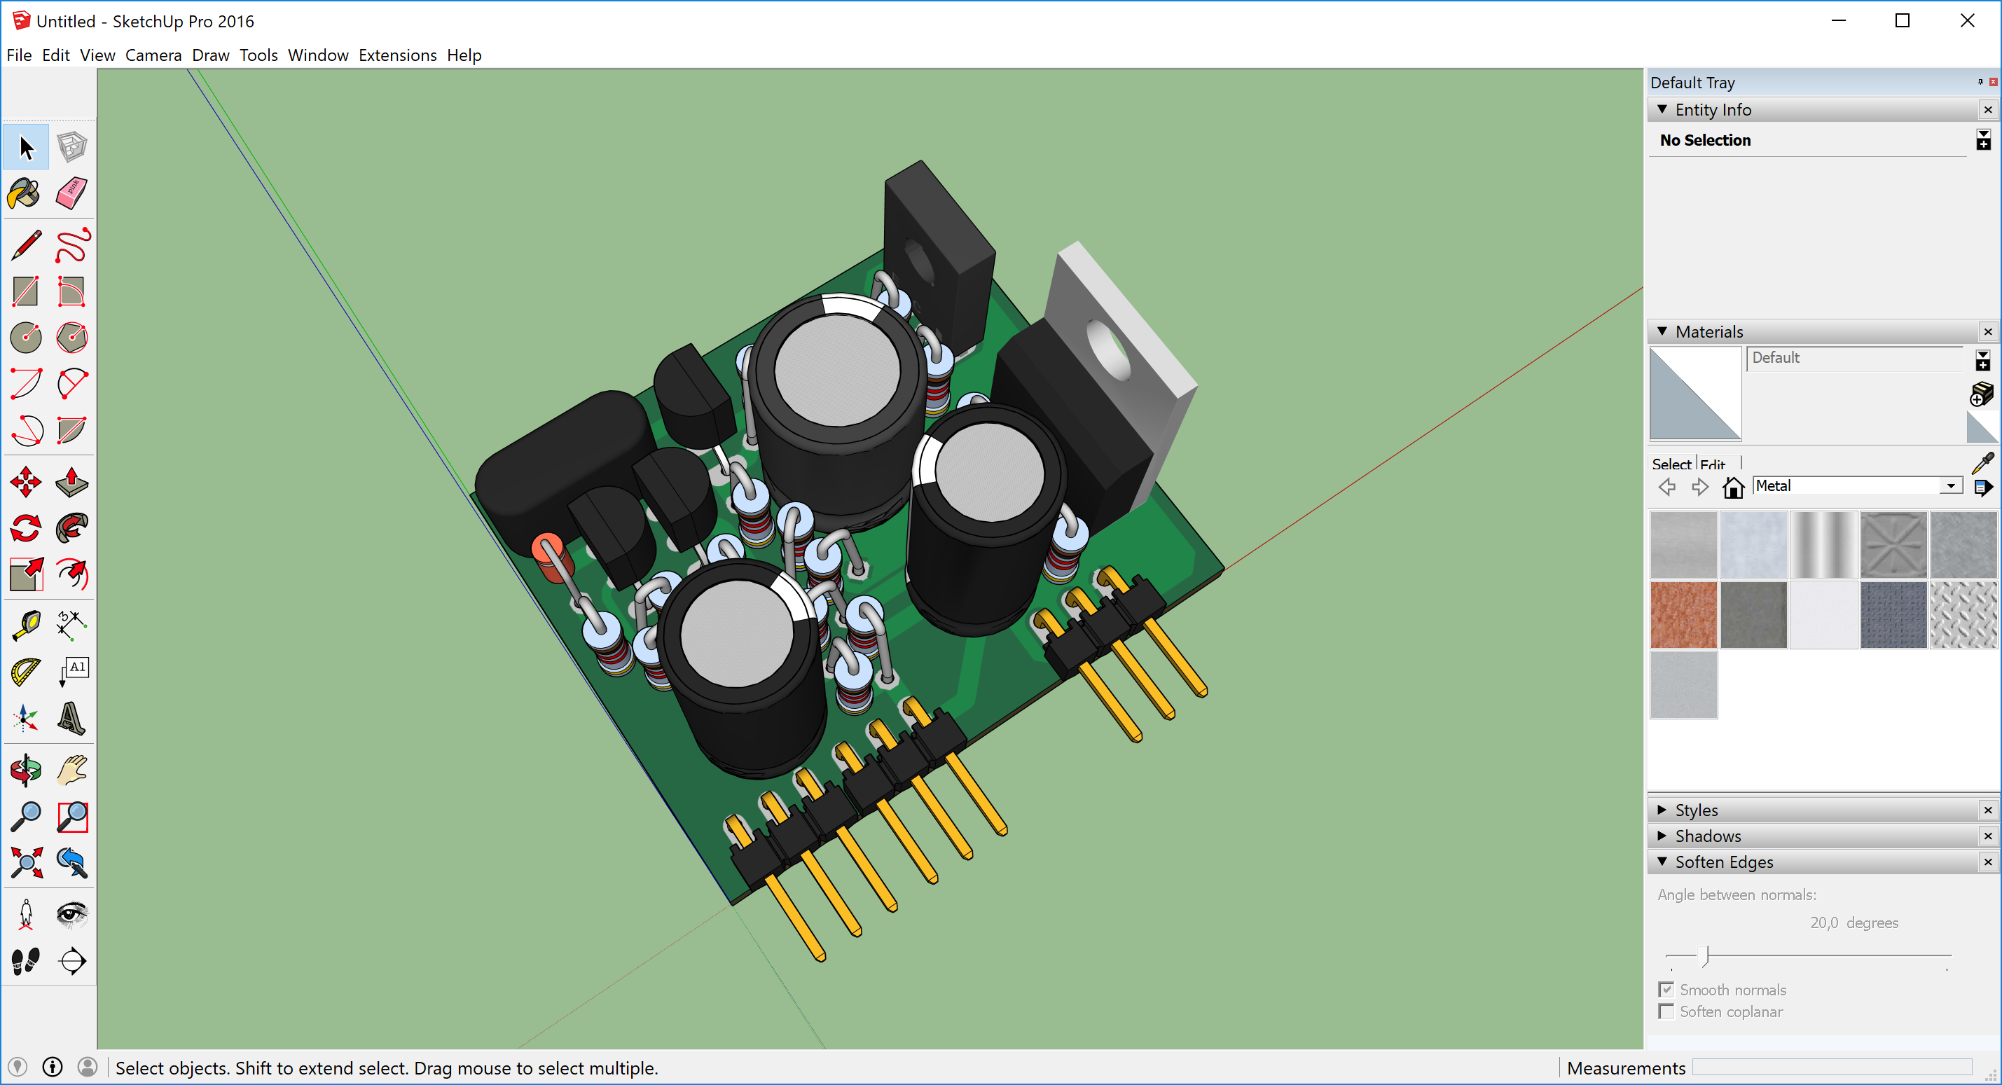
Task: Open the Extensions menu
Action: [x=397, y=55]
